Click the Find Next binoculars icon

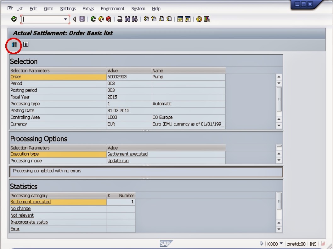135,19
